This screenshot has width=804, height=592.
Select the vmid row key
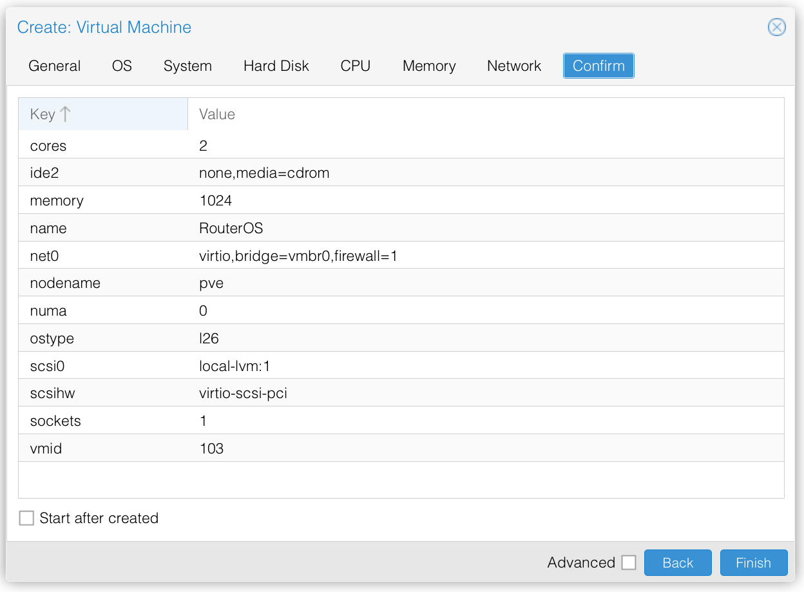pos(46,448)
